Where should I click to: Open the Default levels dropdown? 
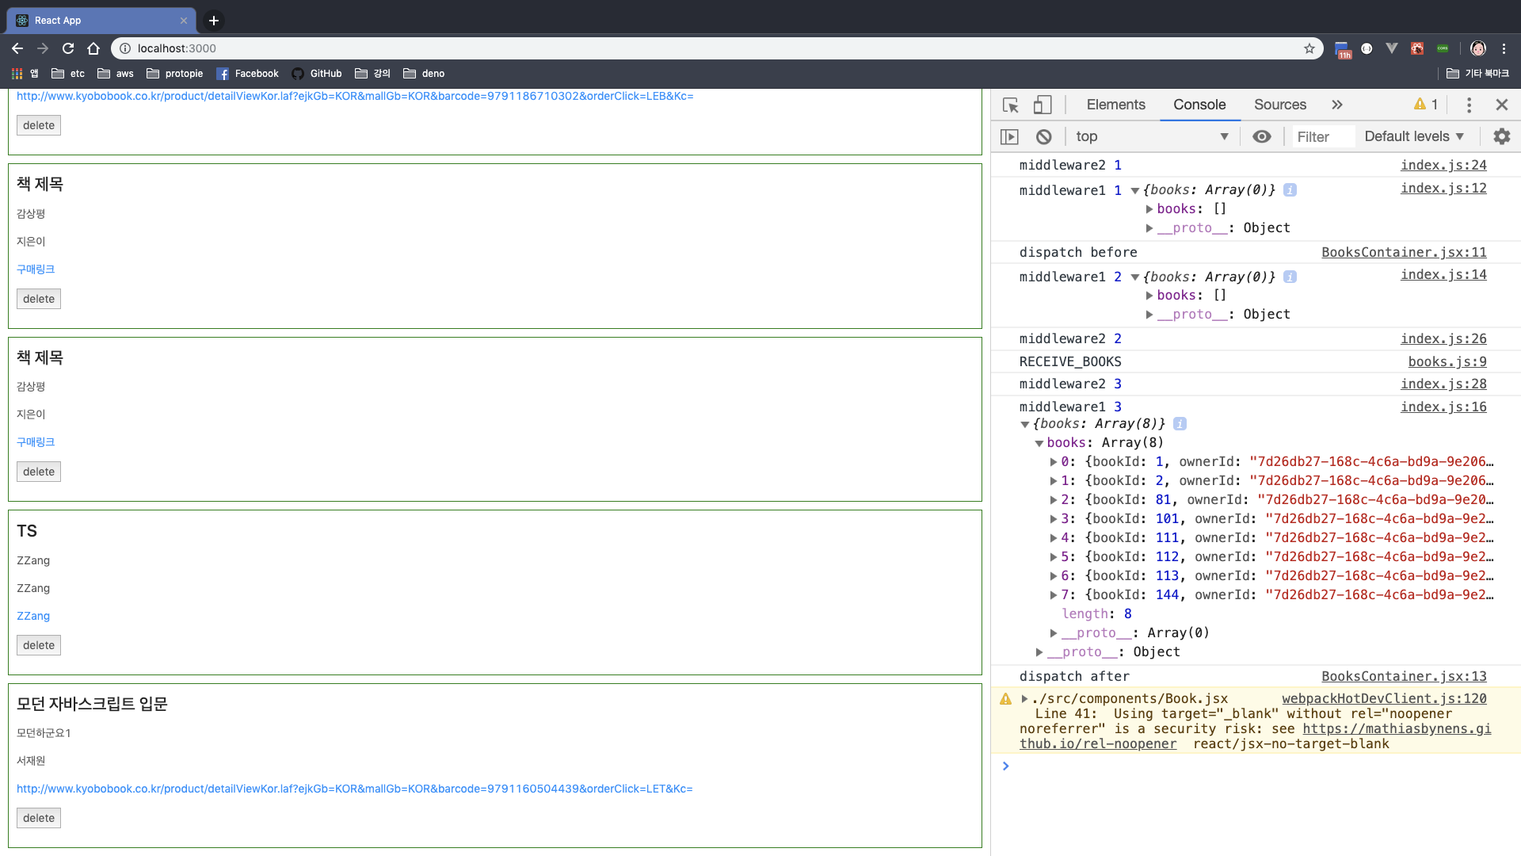(1414, 136)
